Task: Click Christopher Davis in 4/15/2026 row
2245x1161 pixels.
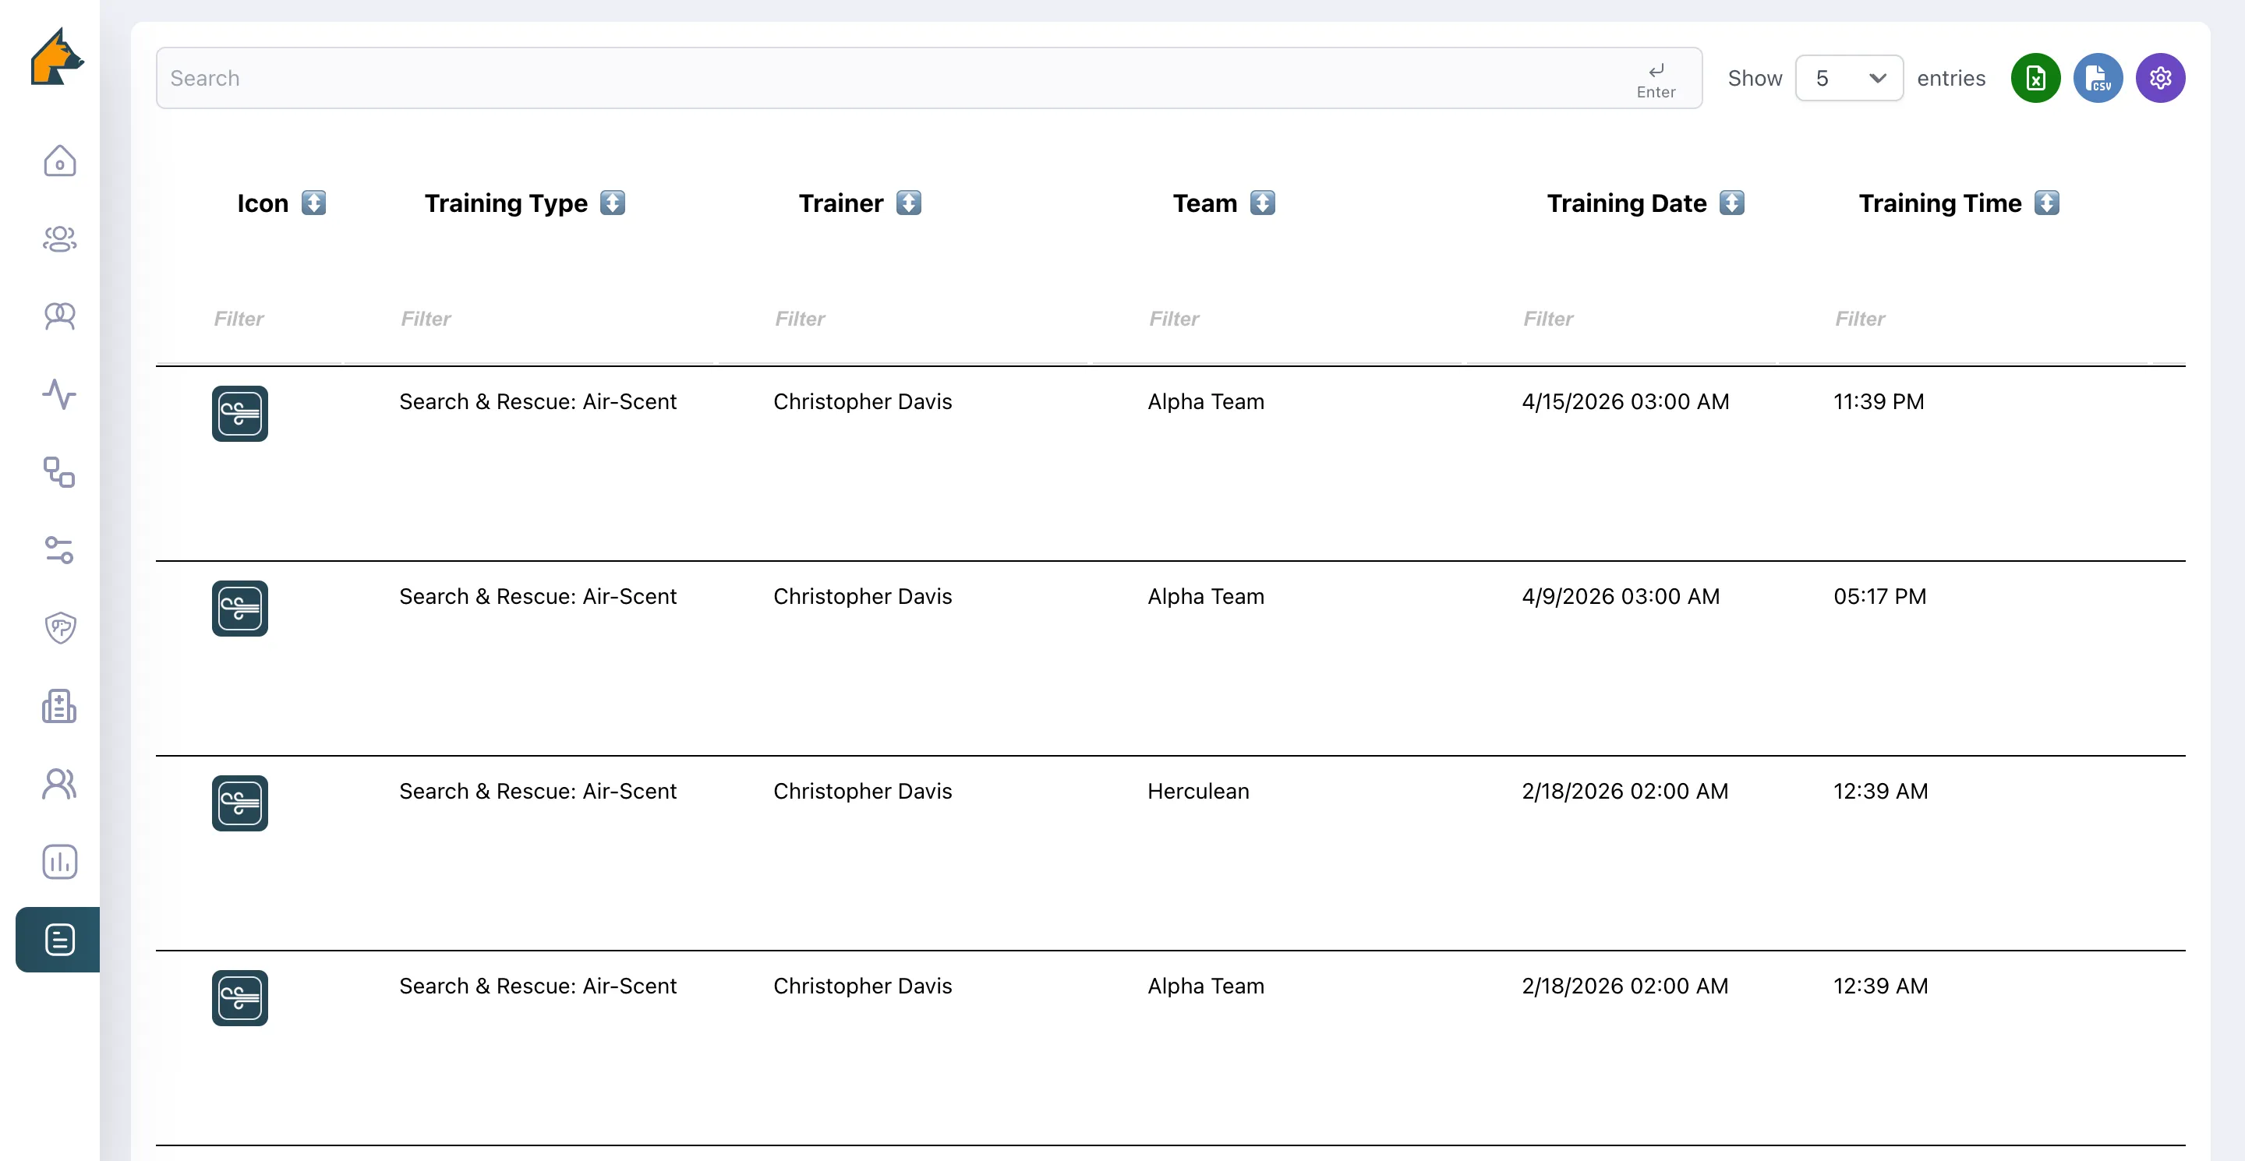Action: (x=863, y=401)
